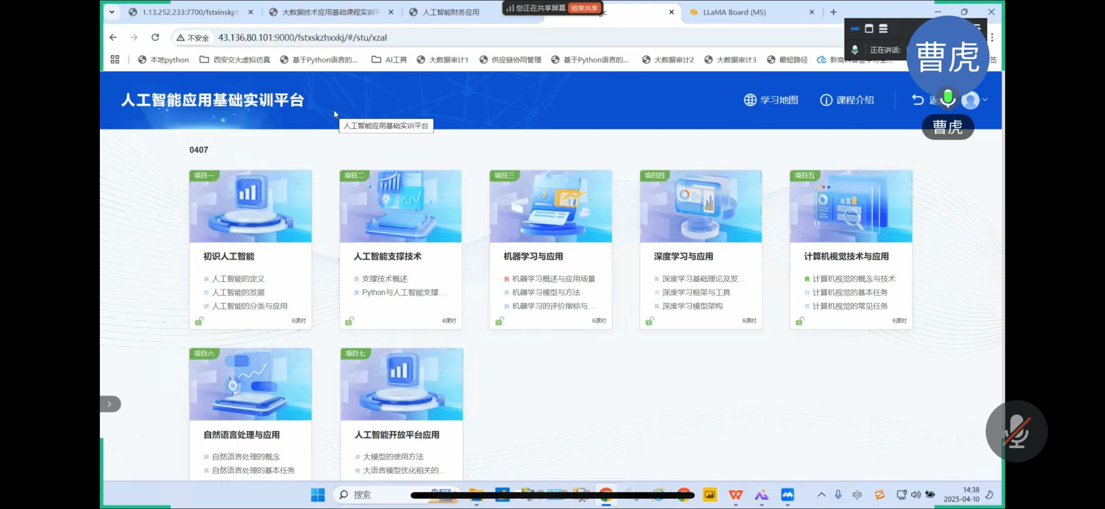
Task: Click green unlock icon on 初识人工智能 card
Action: [199, 321]
